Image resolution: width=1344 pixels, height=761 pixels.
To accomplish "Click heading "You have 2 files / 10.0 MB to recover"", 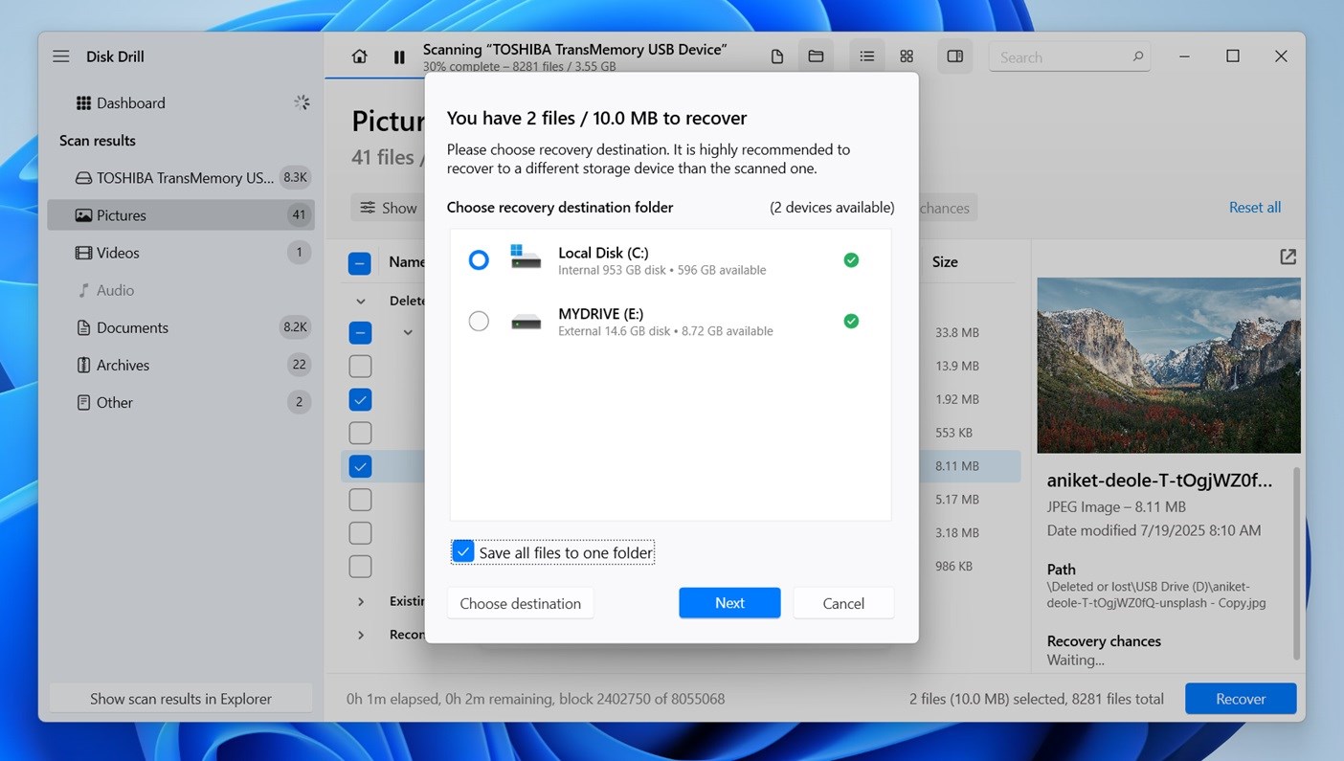I will point(596,118).
